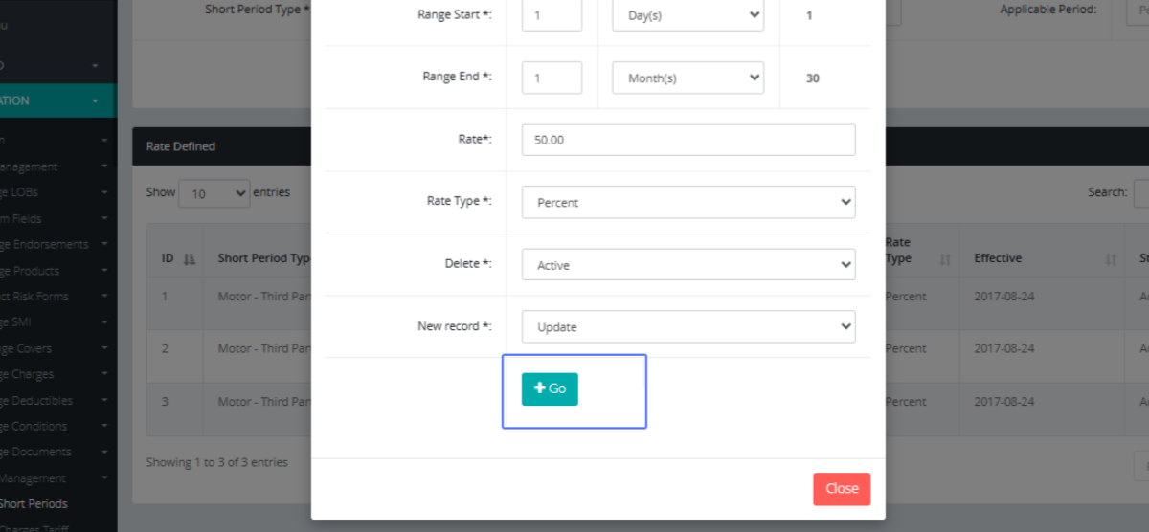Click the Rate input field containing 50.00
1149x532 pixels.
(x=687, y=140)
